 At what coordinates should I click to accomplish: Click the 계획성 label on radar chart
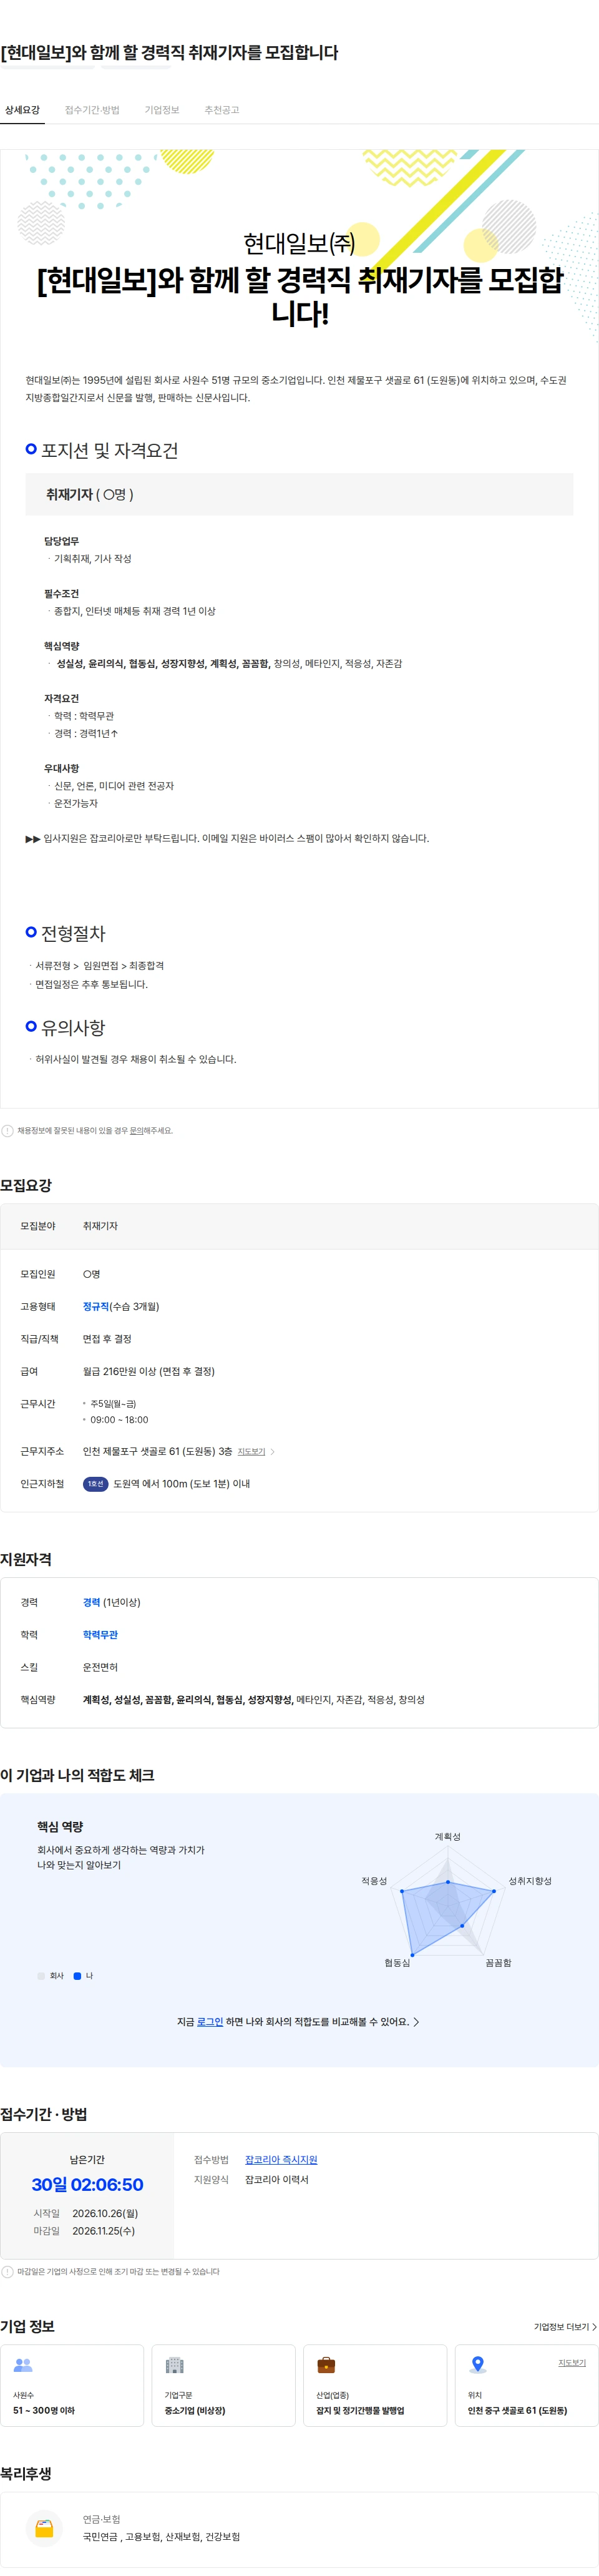click(x=448, y=1837)
